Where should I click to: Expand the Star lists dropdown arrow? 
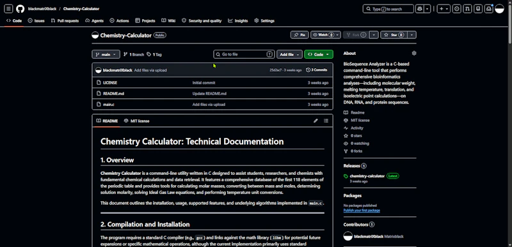[x=412, y=35]
